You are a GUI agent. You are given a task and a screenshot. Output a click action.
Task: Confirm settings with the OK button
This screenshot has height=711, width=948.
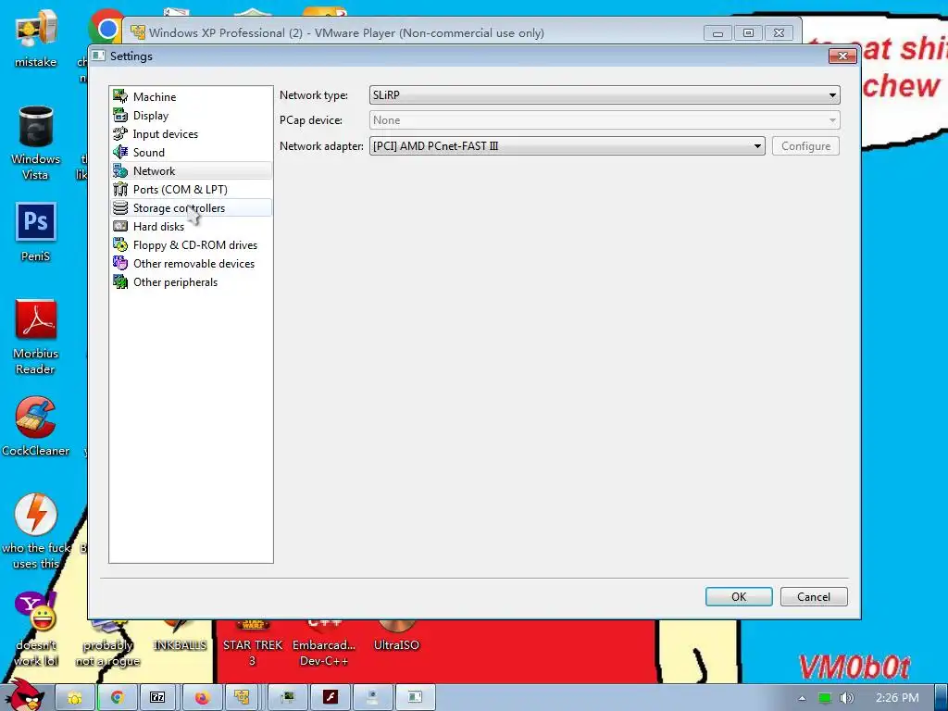pyautogui.click(x=739, y=597)
